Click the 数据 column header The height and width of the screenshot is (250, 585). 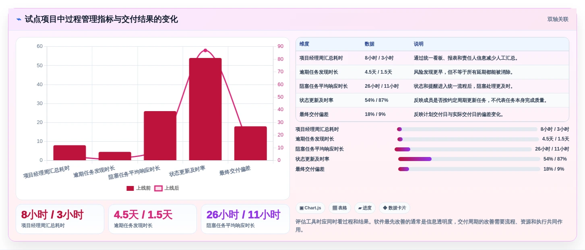(370, 44)
